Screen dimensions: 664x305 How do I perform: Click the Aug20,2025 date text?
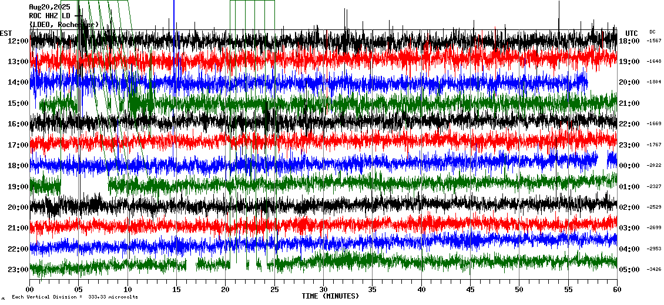coord(49,7)
